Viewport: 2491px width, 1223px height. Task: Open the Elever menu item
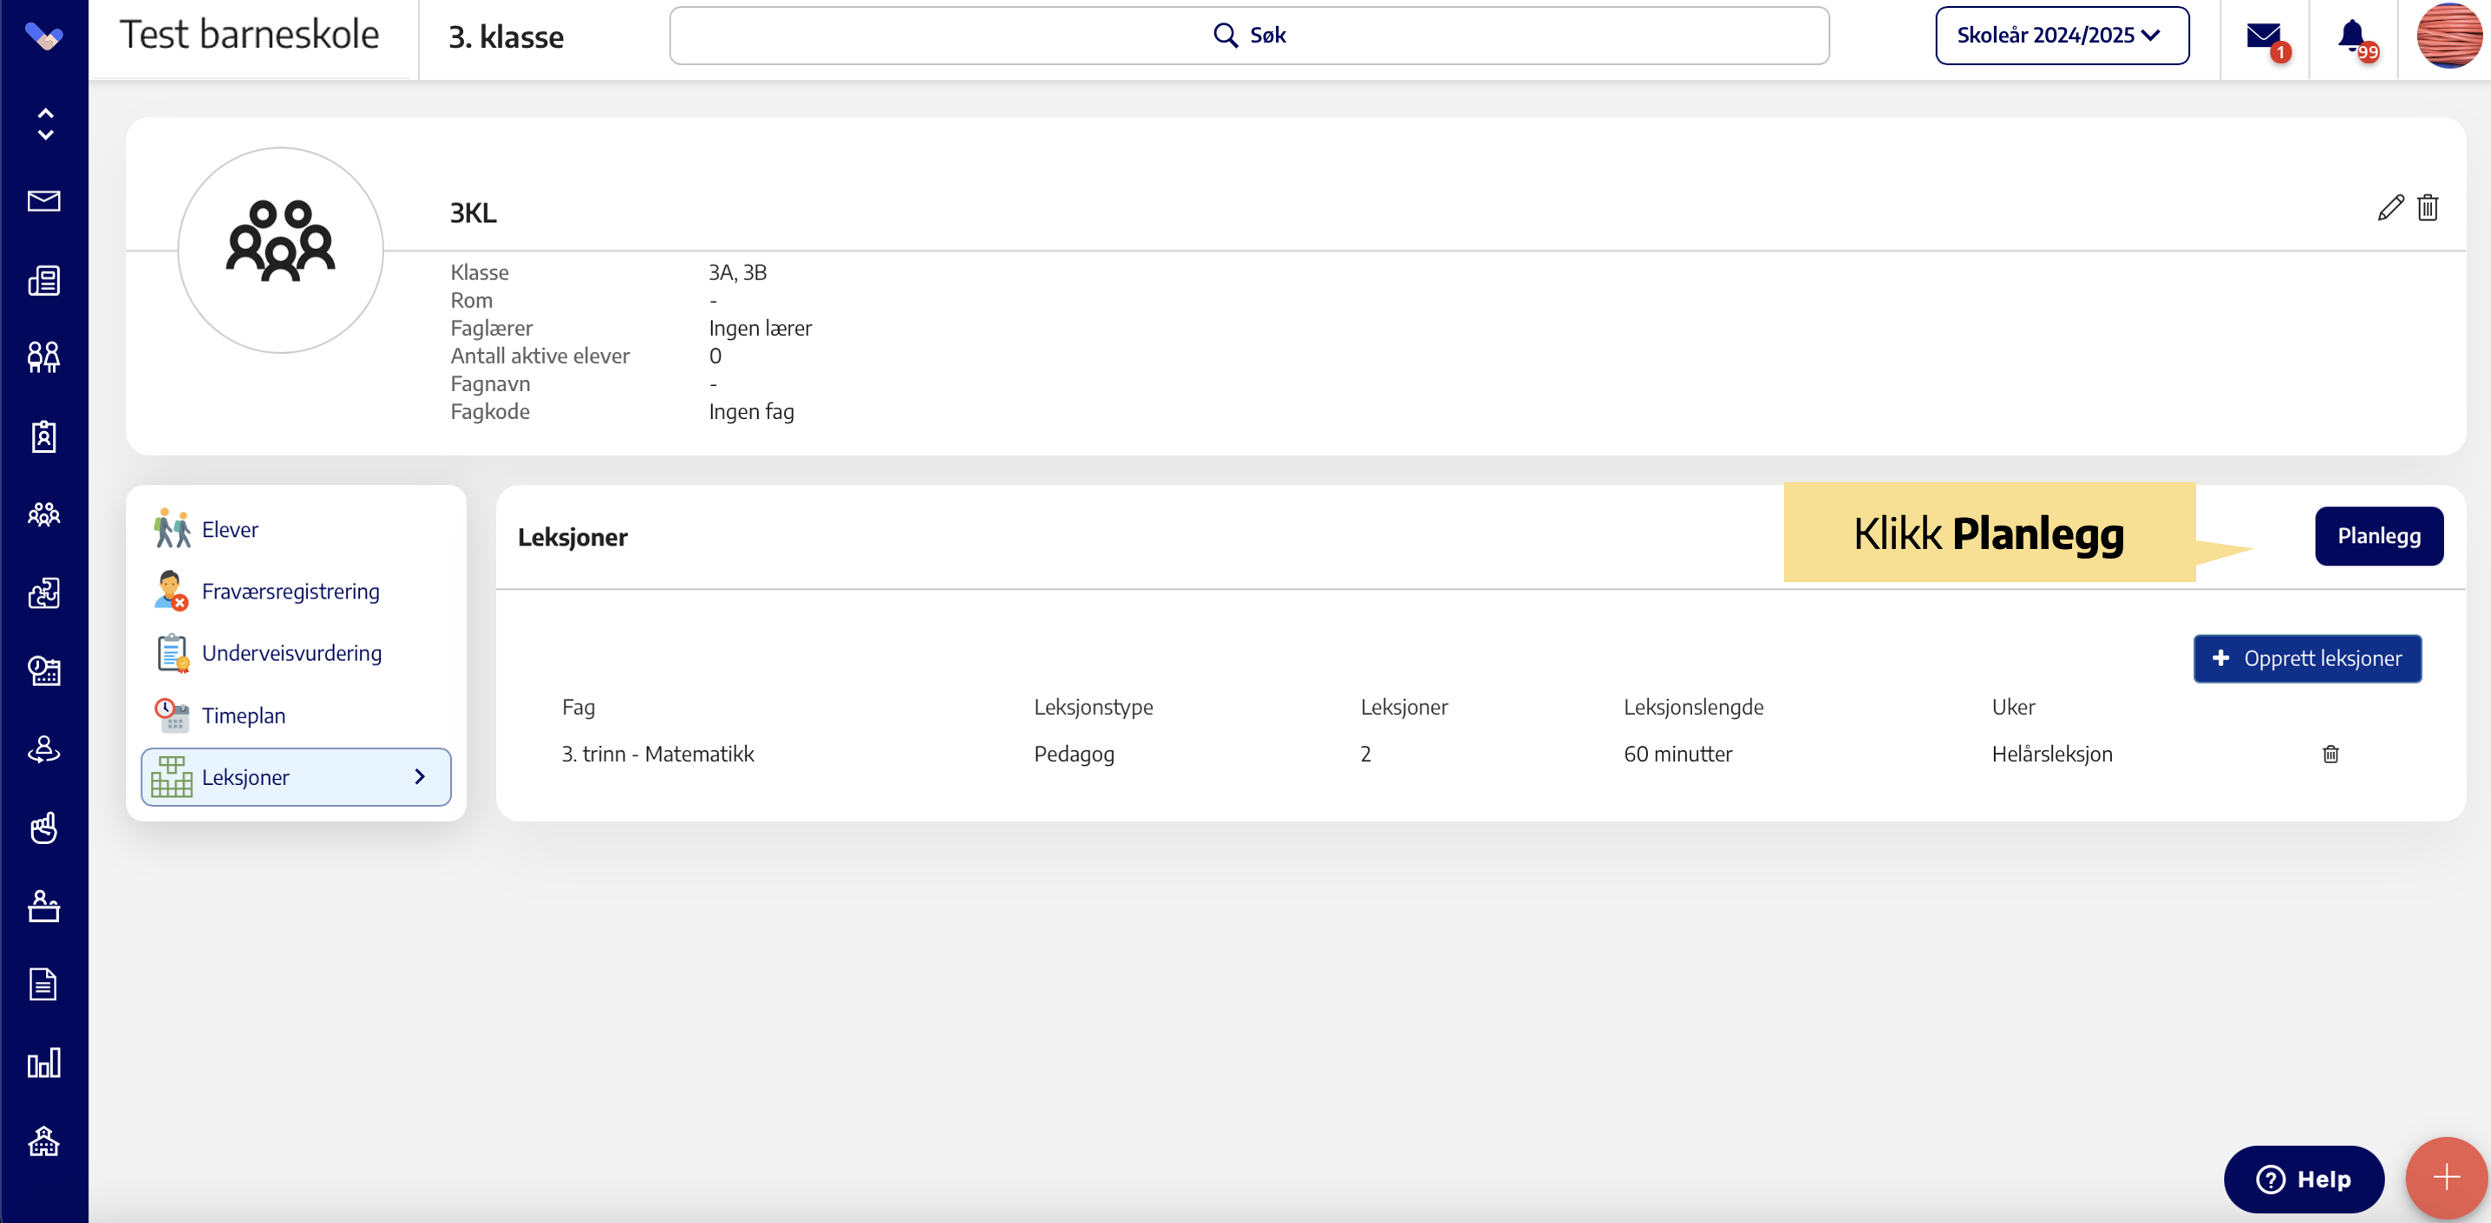pyautogui.click(x=230, y=530)
